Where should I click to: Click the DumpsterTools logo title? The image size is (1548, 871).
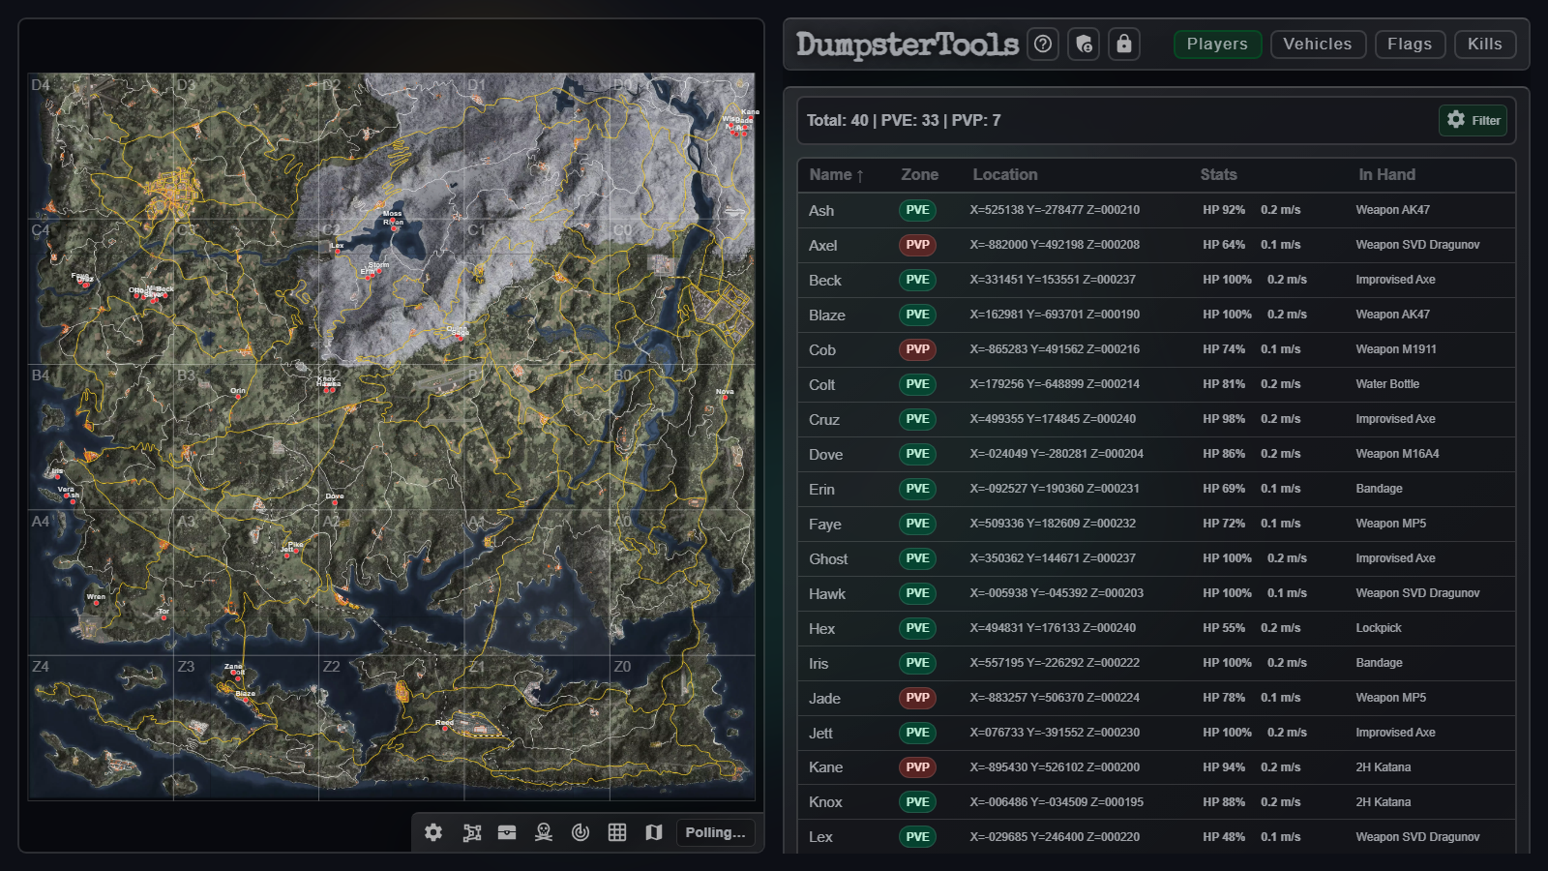908,44
